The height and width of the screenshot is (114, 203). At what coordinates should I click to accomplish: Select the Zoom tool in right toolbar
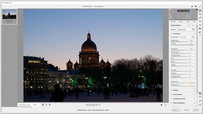pyautogui.click(x=200, y=93)
